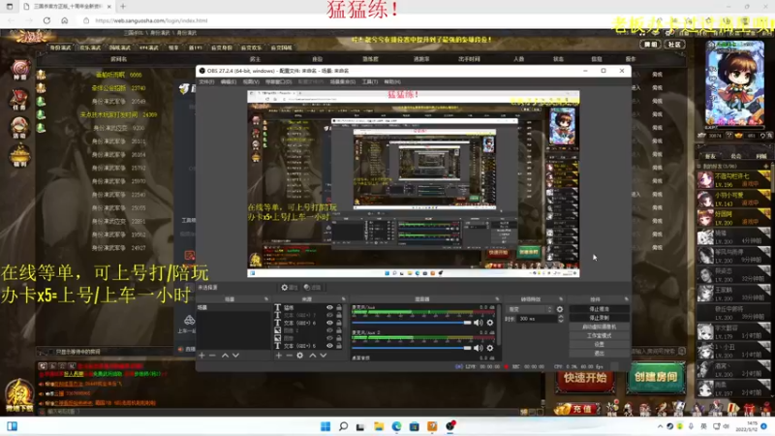This screenshot has width=775, height=436.
Task: Toggle lock on 文本 (GDI+) 5 source
Action: (339, 346)
